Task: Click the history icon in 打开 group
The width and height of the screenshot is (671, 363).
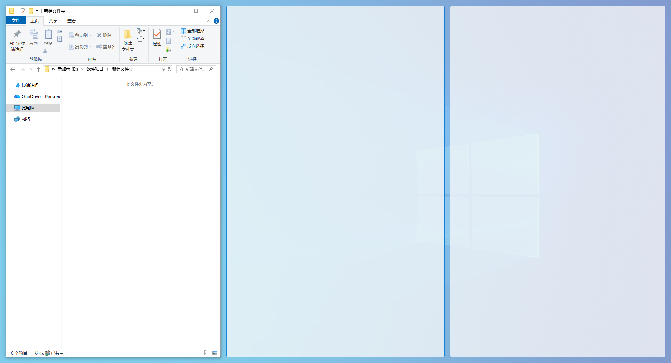Action: (168, 50)
